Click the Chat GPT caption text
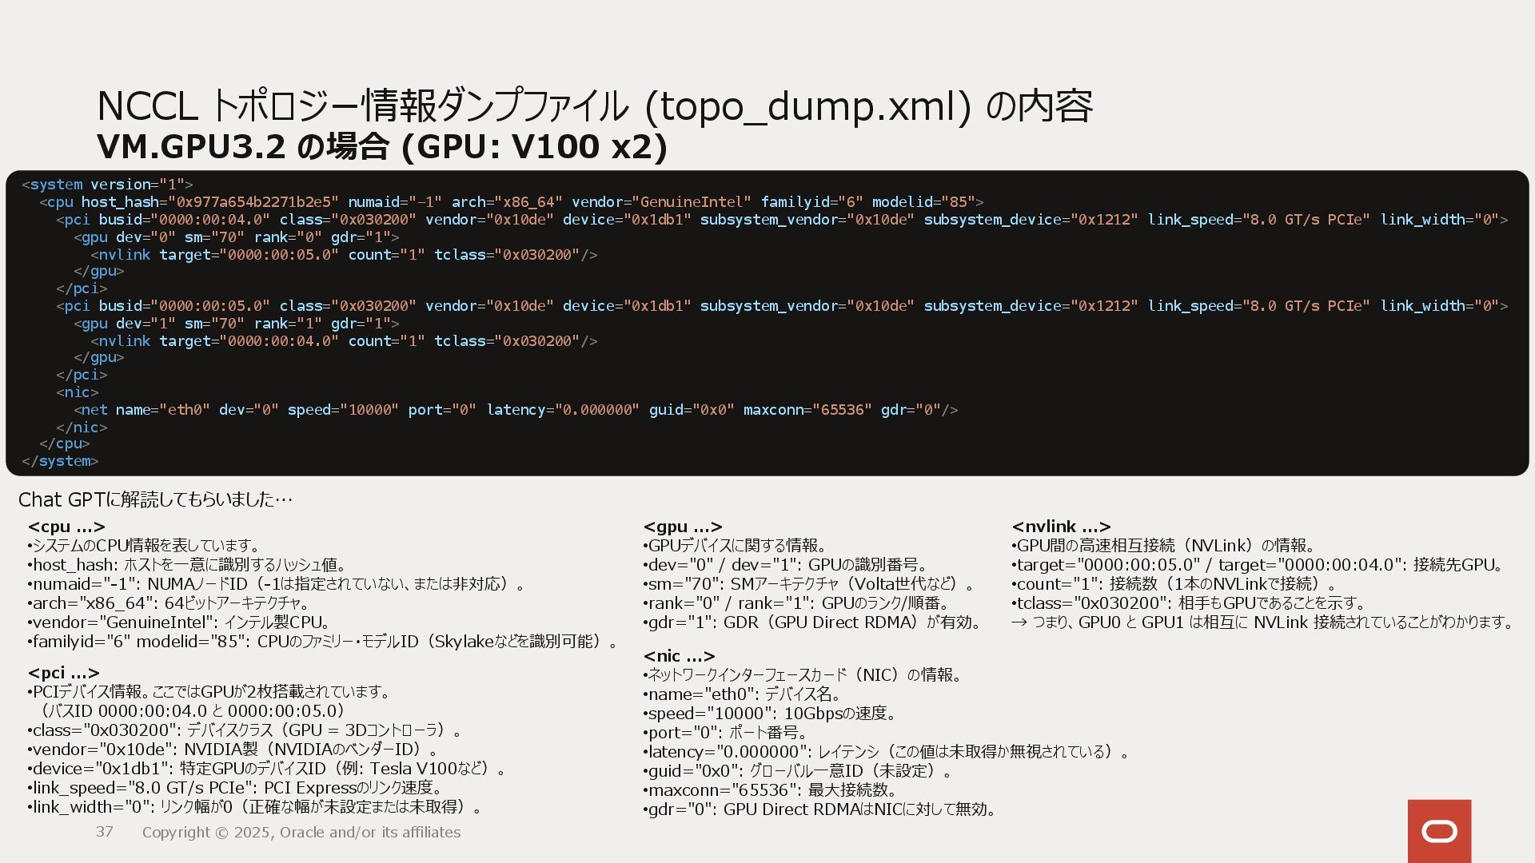The image size is (1535, 863). tap(155, 499)
